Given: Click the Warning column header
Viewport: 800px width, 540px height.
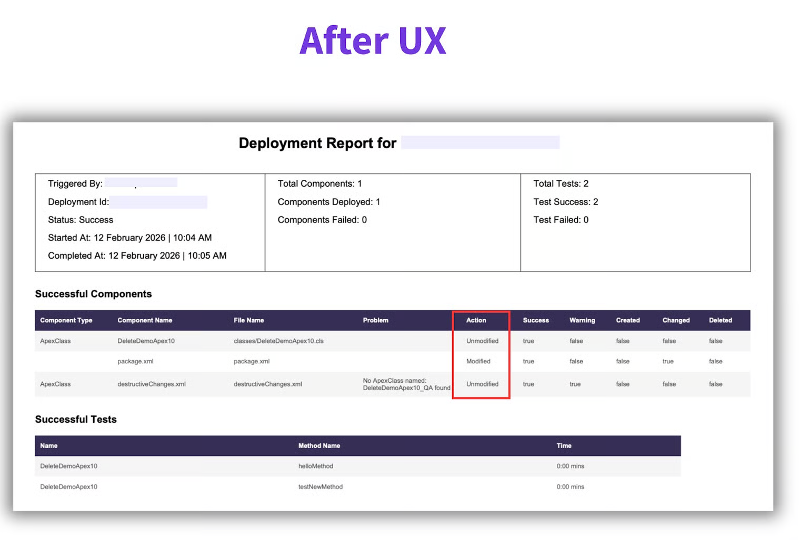Looking at the screenshot, I should [x=582, y=320].
